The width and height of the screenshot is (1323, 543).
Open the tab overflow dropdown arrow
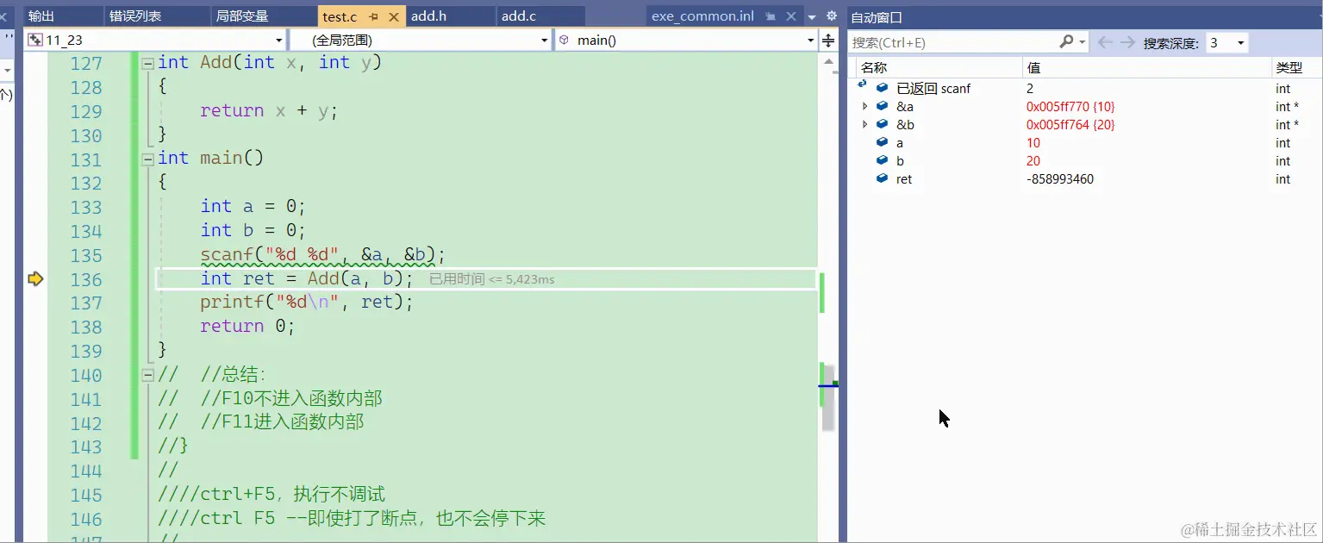coord(812,16)
